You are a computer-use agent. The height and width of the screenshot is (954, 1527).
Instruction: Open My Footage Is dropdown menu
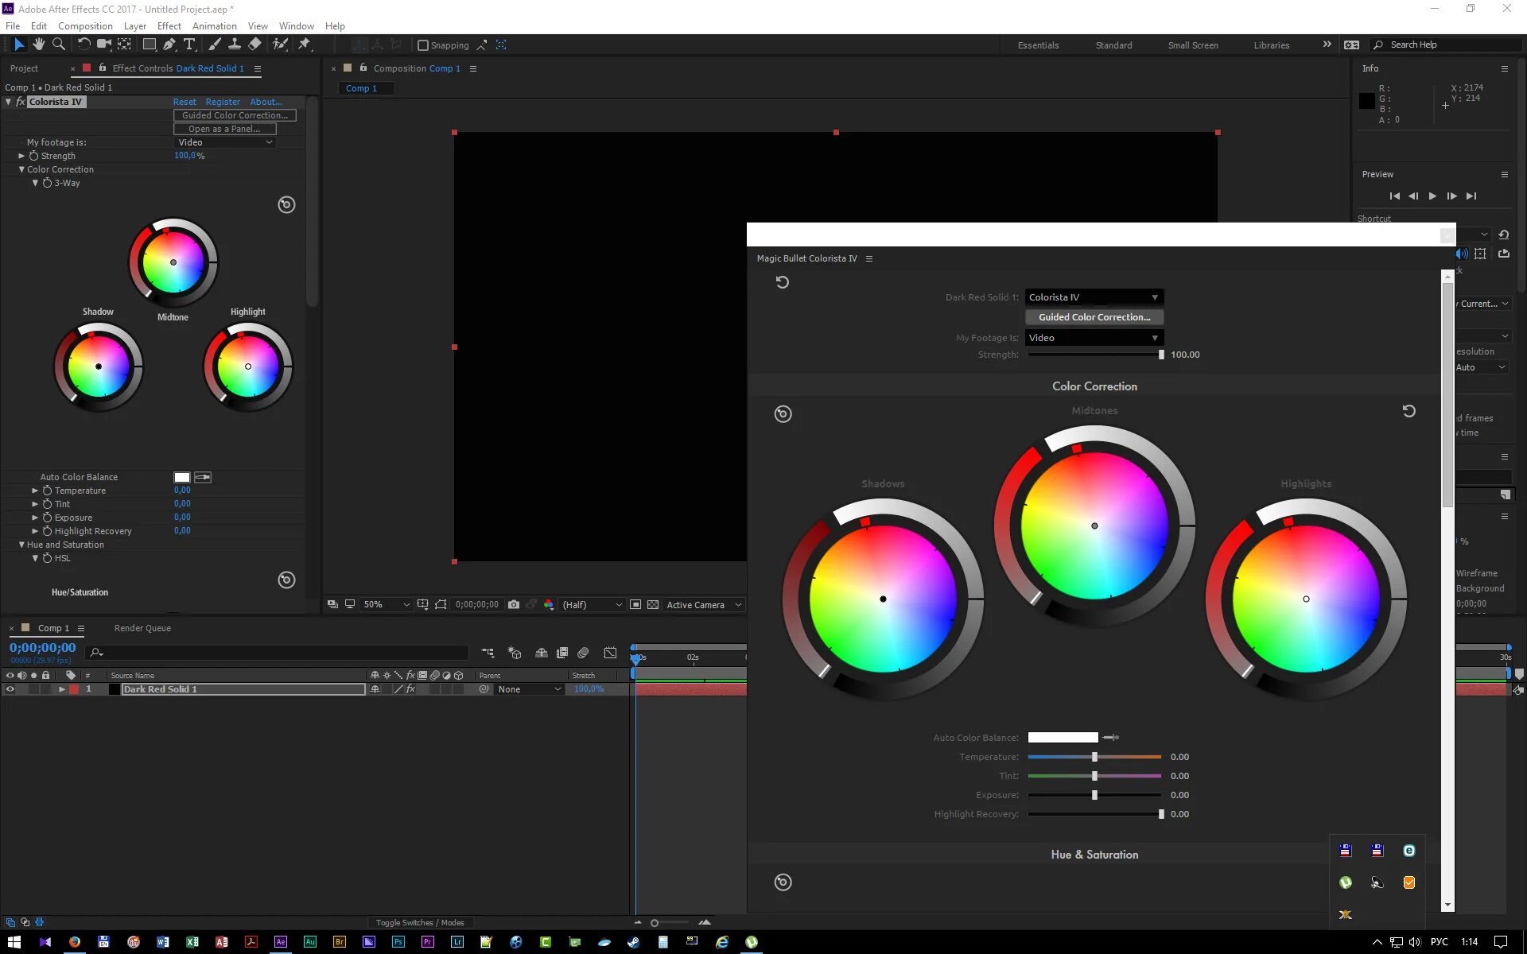click(1092, 337)
